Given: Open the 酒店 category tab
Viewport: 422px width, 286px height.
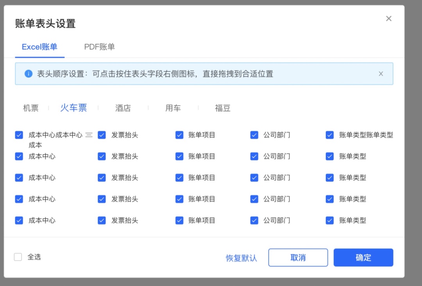Looking at the screenshot, I should point(123,108).
